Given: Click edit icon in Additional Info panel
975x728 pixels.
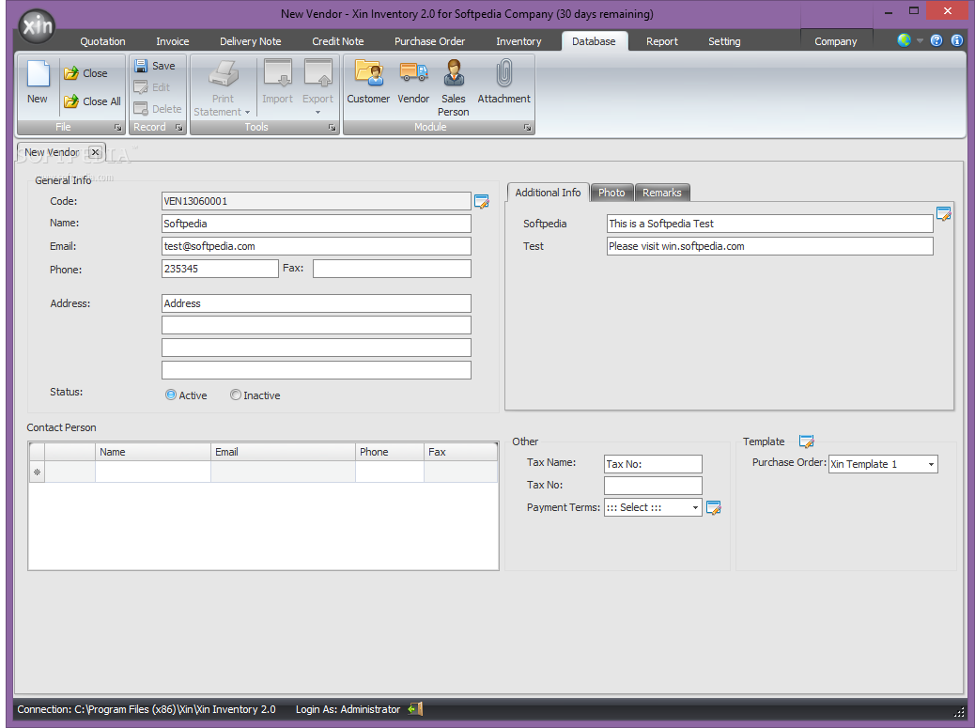Looking at the screenshot, I should [943, 214].
